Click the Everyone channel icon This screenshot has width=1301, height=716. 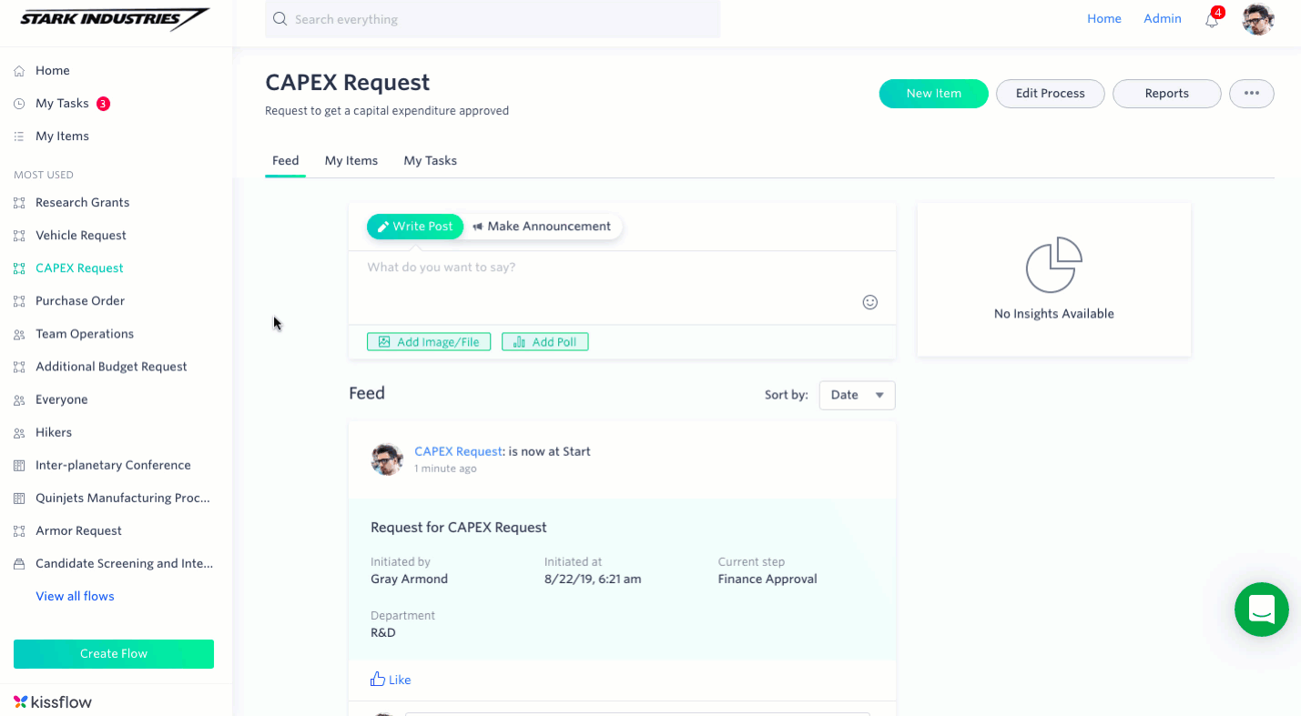pyautogui.click(x=19, y=399)
